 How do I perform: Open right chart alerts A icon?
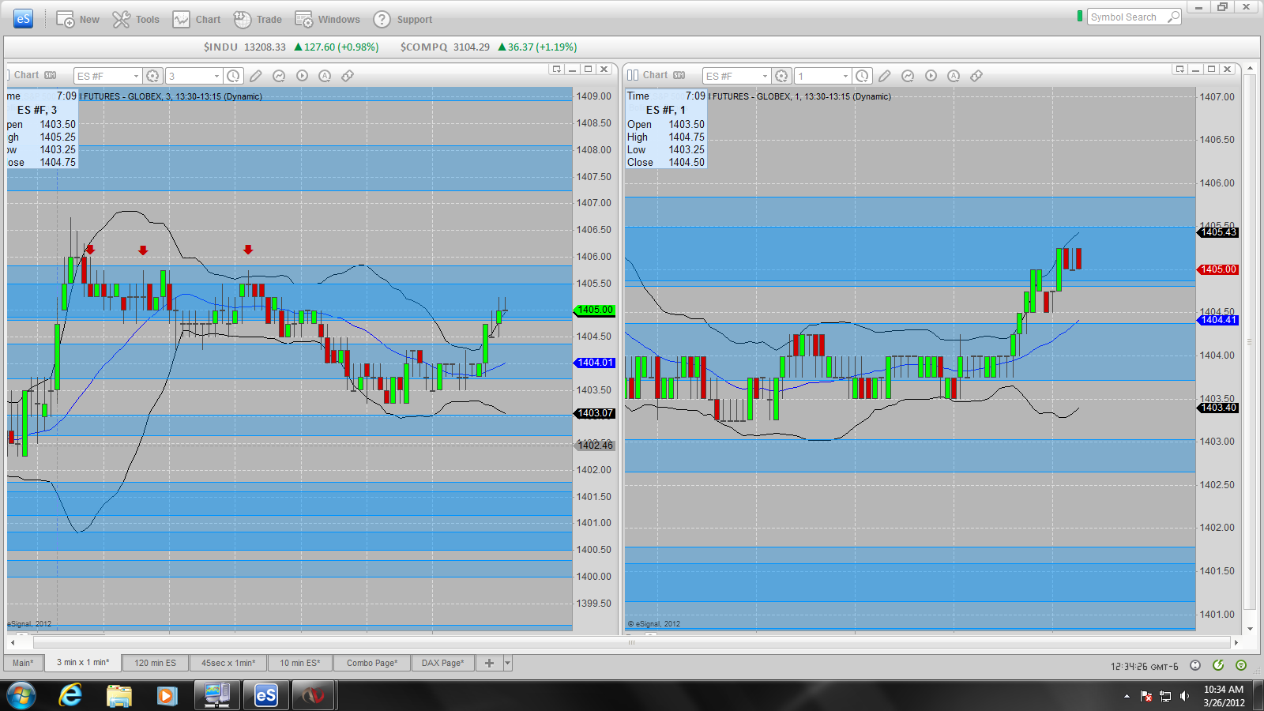954,76
